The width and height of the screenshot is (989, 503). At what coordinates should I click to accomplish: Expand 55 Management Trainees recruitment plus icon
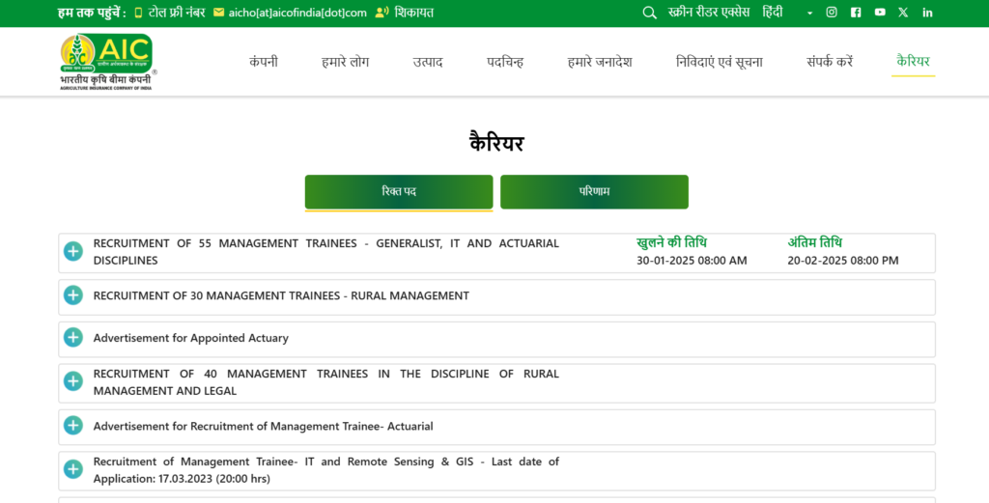[x=73, y=251]
